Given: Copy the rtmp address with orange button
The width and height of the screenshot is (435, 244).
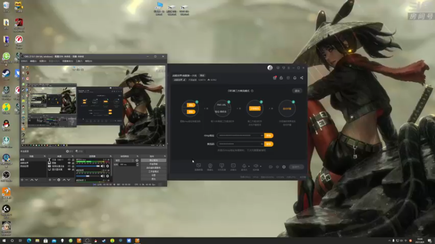Looking at the screenshot, I should [269, 136].
